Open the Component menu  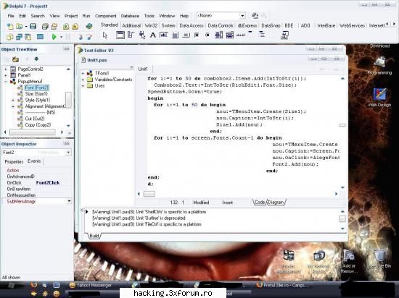(105, 16)
